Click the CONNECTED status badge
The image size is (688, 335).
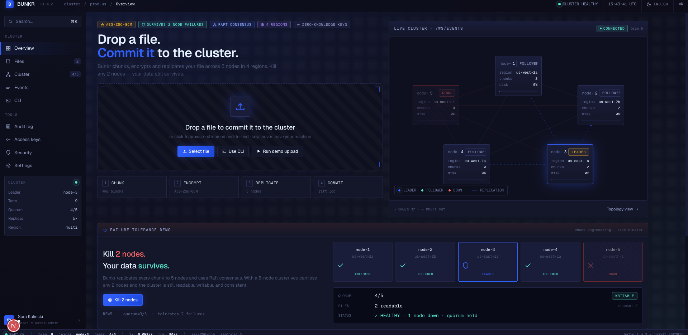pyautogui.click(x=612, y=29)
